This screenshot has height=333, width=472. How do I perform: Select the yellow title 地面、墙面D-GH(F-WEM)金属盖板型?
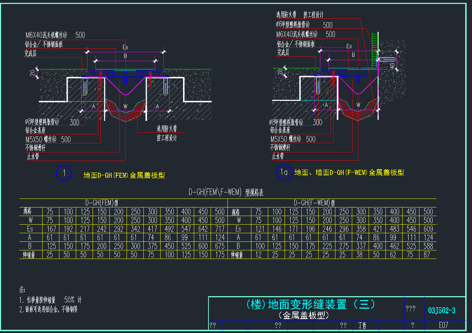pos(349,172)
